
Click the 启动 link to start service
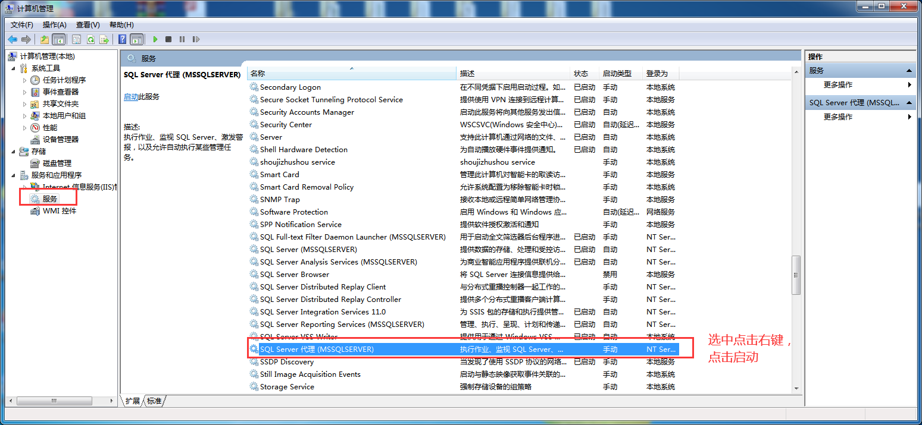point(131,96)
